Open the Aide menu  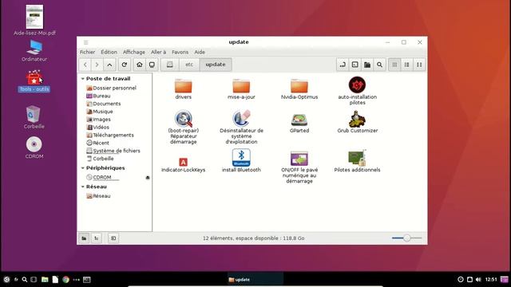coord(200,52)
